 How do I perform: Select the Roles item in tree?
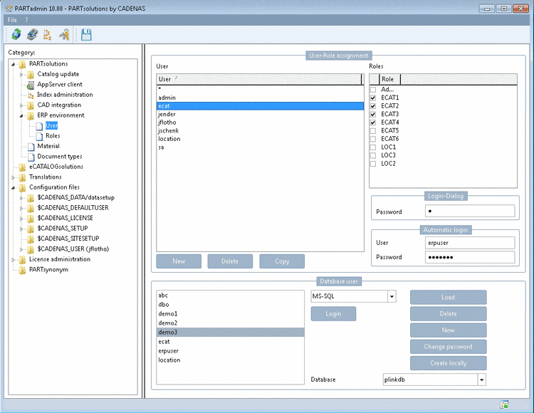(52, 135)
